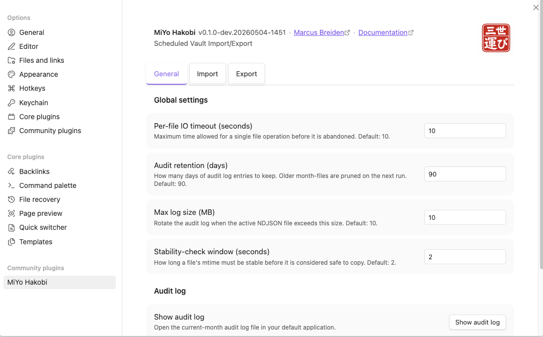Click the Core plugins box icon
This screenshot has width=543, height=337.
(x=11, y=117)
